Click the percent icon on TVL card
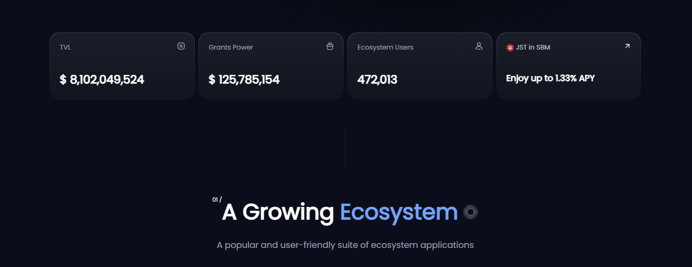692x267 pixels. pyautogui.click(x=181, y=46)
